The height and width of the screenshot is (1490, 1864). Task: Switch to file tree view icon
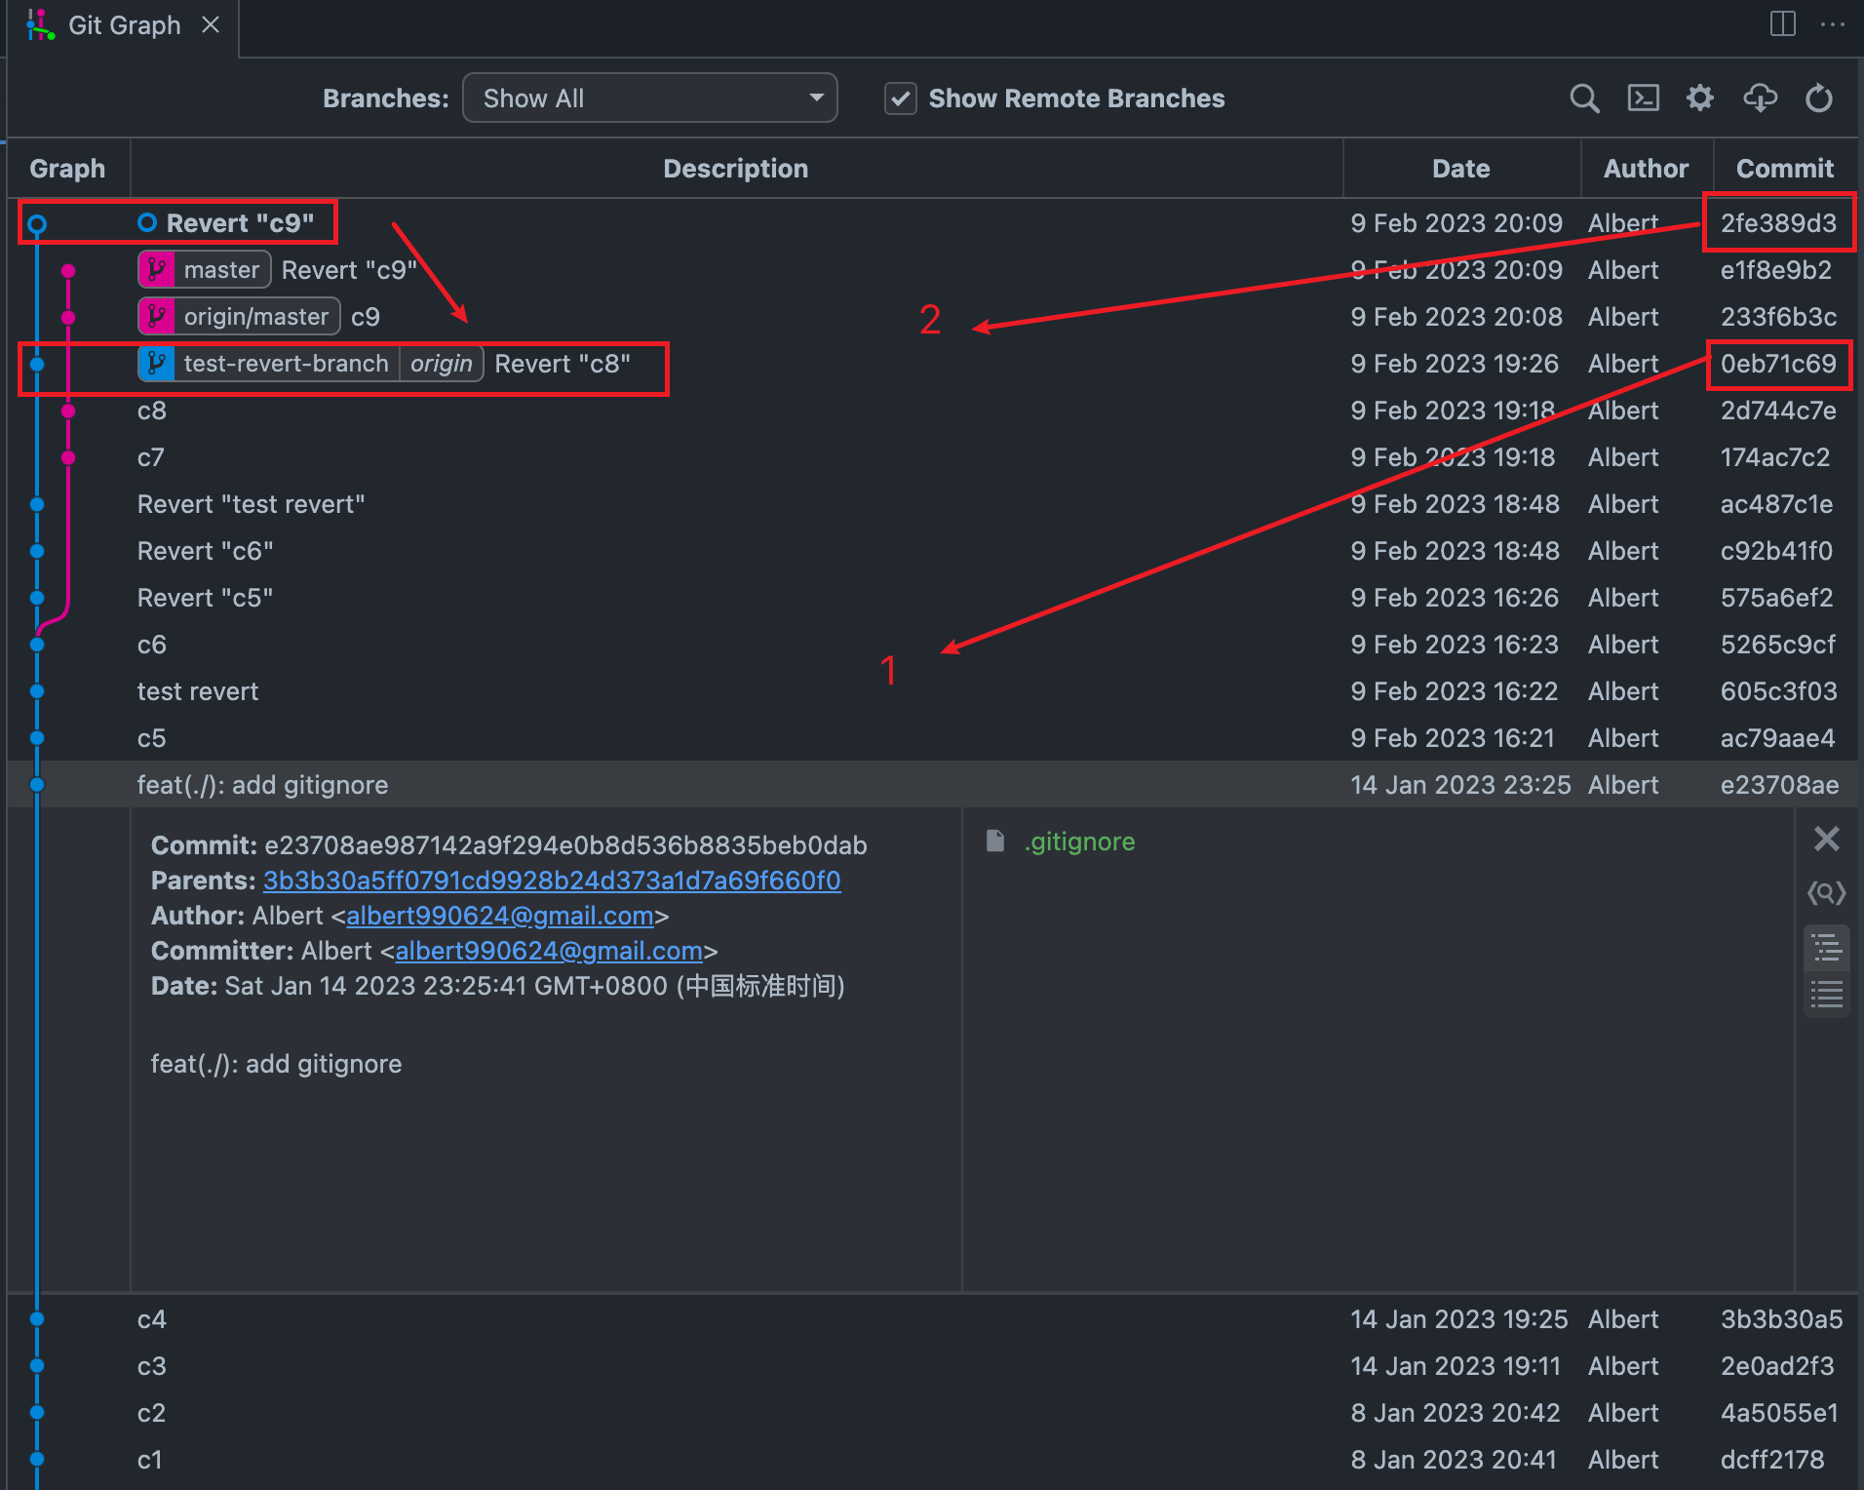click(1826, 948)
